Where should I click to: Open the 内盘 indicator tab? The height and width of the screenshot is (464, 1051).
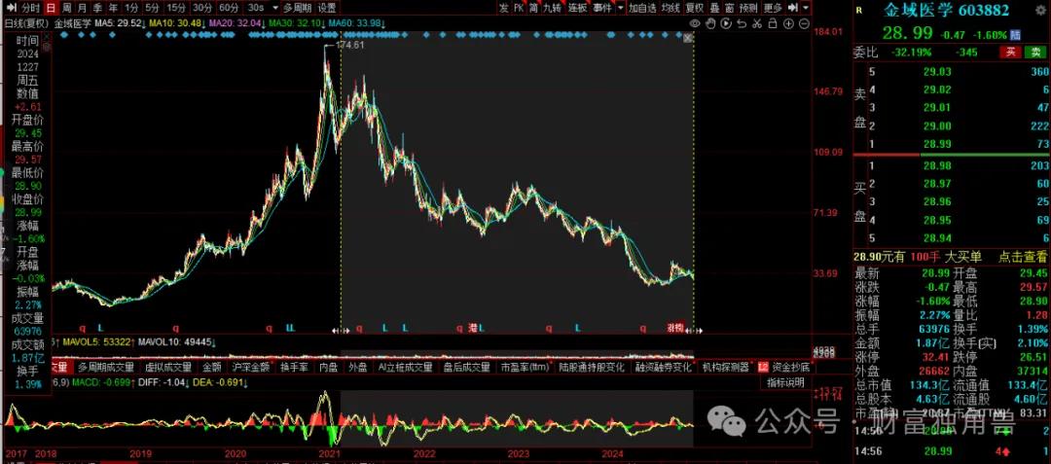coord(329,367)
